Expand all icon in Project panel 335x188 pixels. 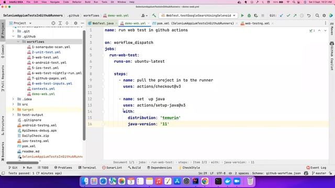tap(60, 23)
